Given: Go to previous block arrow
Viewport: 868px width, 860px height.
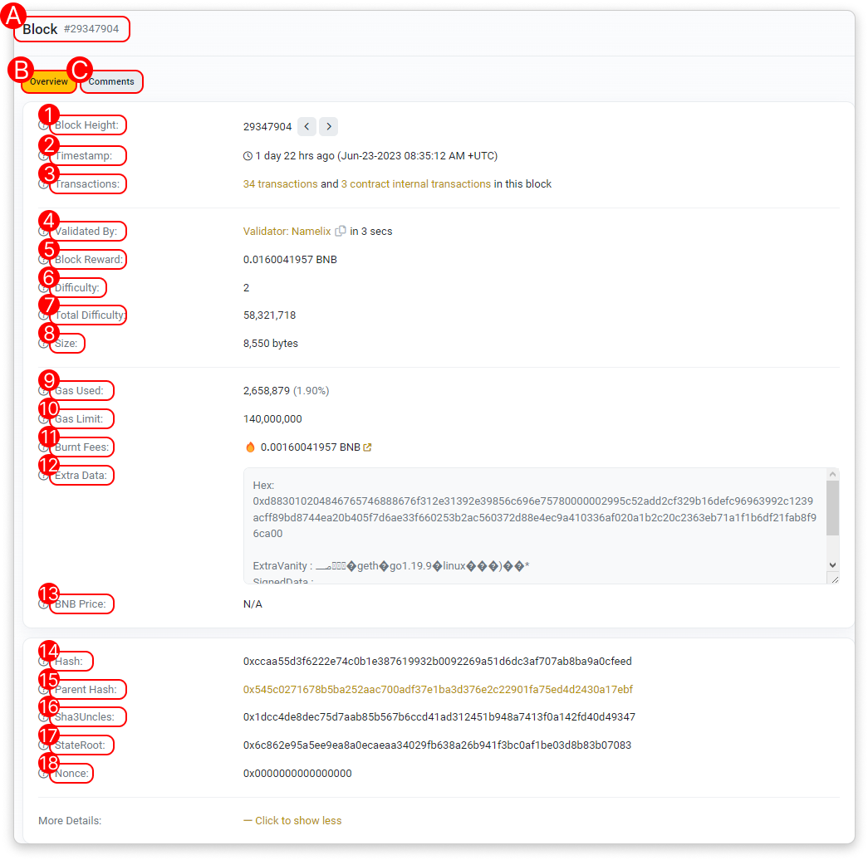Looking at the screenshot, I should pos(306,127).
